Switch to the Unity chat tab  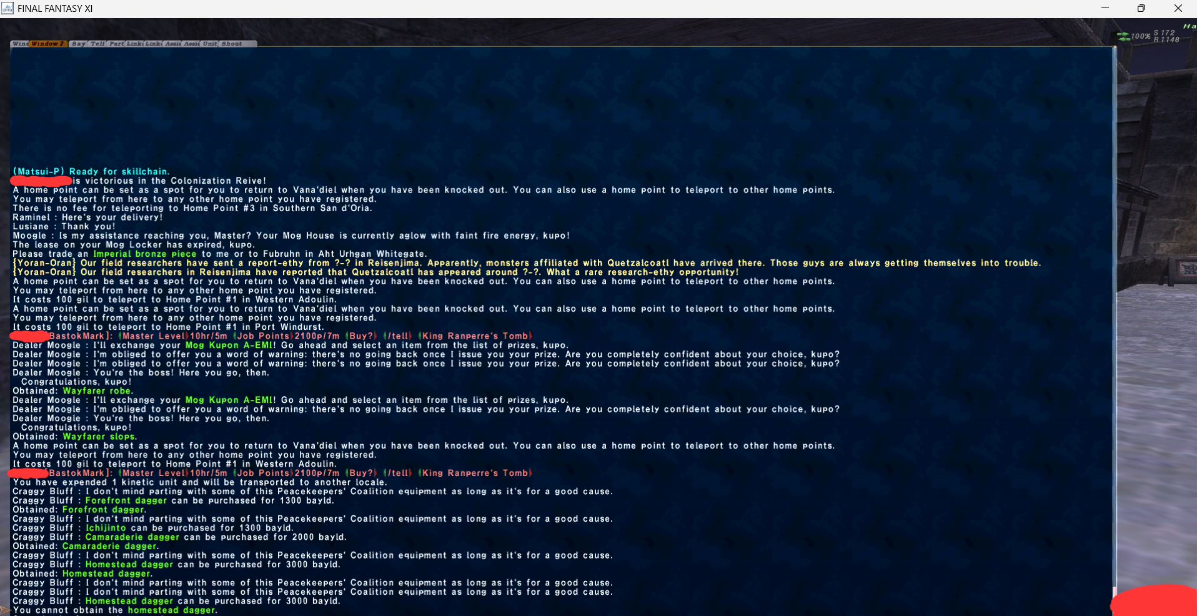[210, 44]
